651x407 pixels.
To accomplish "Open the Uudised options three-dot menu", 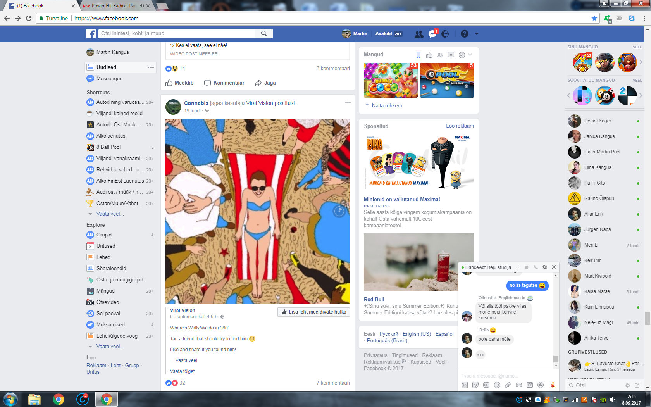I will [151, 67].
